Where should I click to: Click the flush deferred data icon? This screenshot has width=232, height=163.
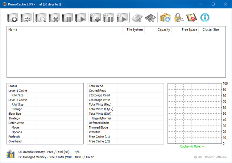[x=96, y=17]
